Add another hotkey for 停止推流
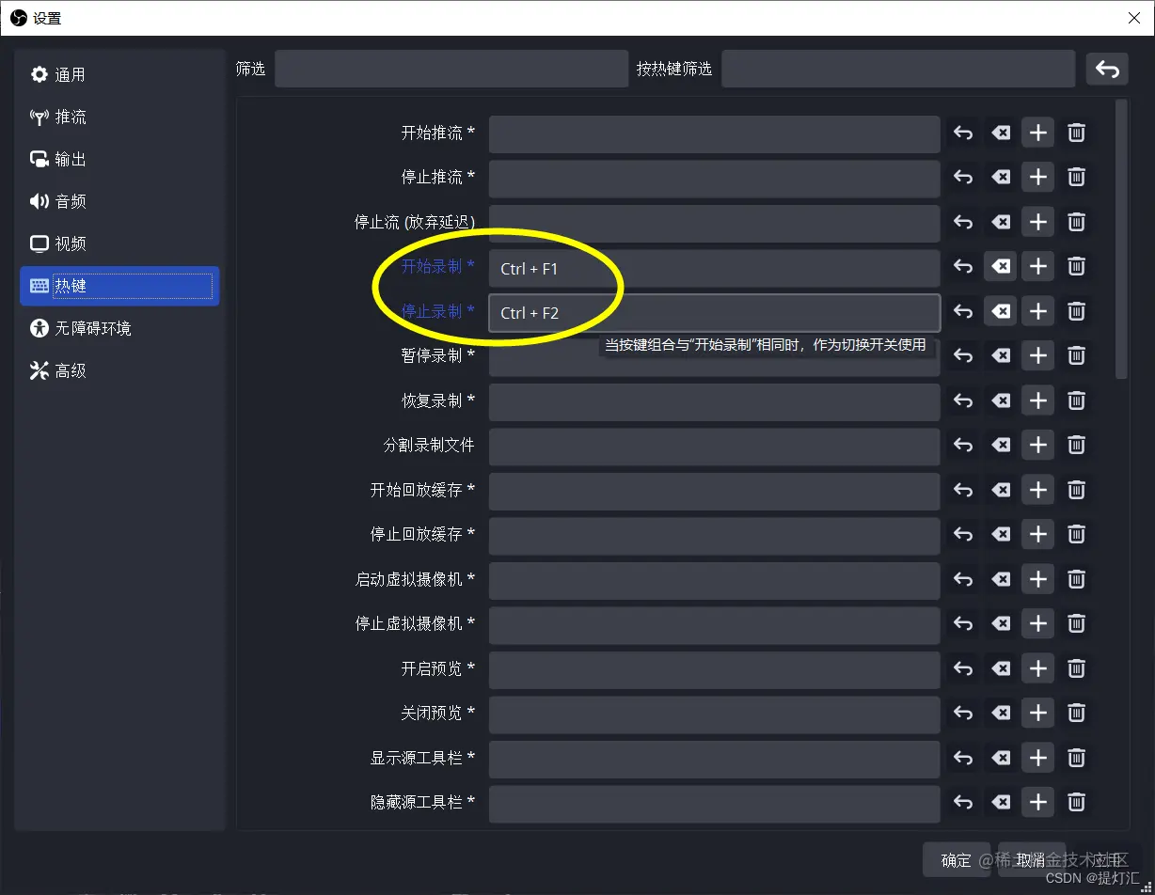 tap(1038, 178)
